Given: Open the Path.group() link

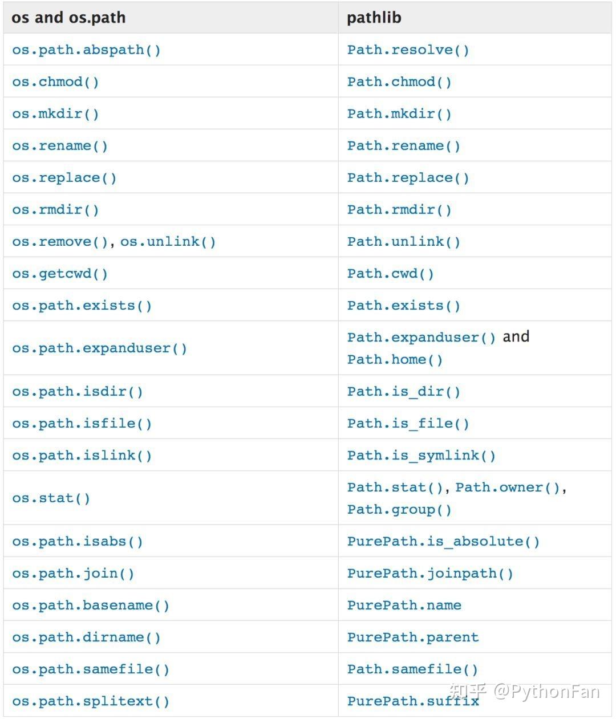Looking at the screenshot, I should pyautogui.click(x=399, y=509).
